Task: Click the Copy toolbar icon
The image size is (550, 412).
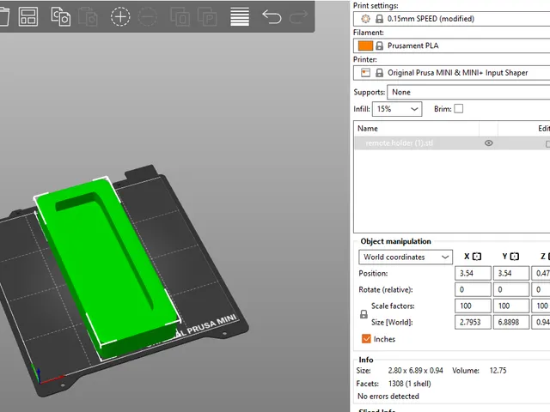Action: click(x=60, y=16)
